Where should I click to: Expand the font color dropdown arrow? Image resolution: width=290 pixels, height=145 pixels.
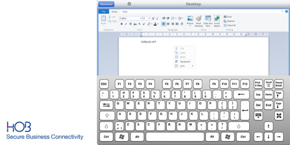click(x=158, y=24)
